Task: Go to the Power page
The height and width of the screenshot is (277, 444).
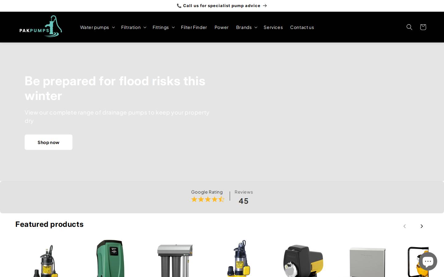Action: 221,27
